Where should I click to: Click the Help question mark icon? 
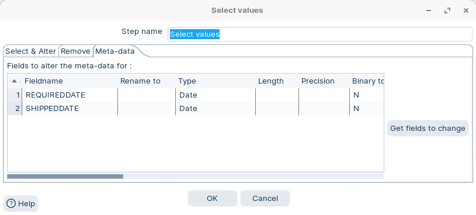pos(11,203)
